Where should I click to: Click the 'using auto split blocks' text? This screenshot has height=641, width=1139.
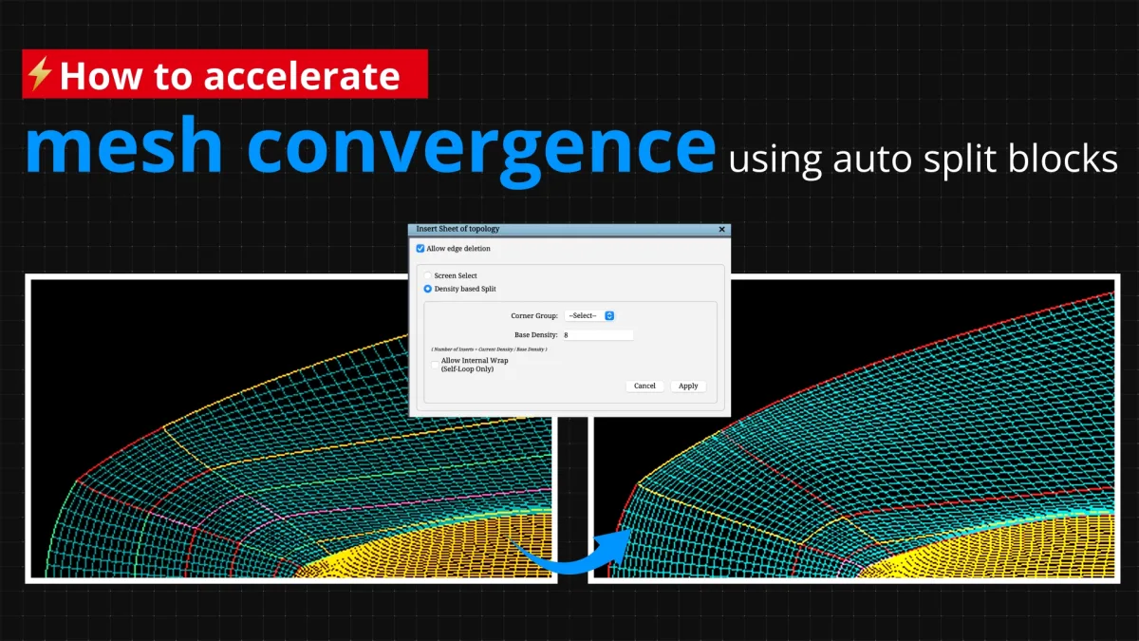pos(924,159)
